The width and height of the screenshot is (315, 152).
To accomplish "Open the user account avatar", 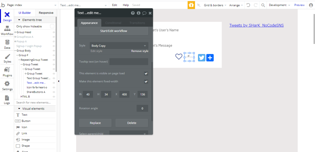I will coord(311,5).
